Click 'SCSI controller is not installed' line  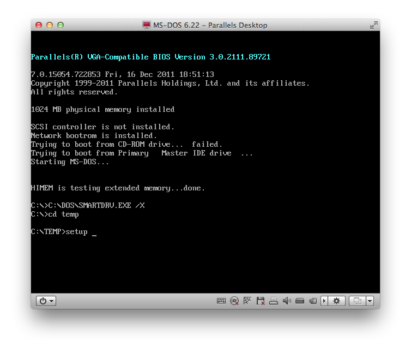tap(102, 127)
